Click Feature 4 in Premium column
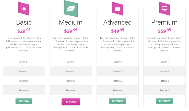Viewport: 189px width, 111px height. click(x=164, y=90)
